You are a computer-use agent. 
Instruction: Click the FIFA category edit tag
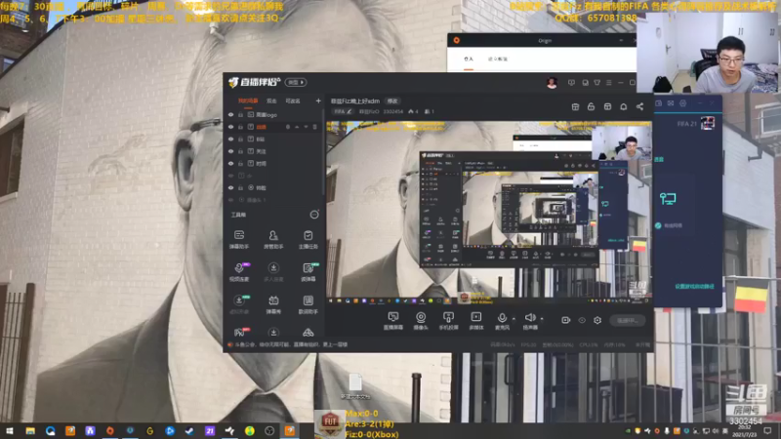tap(343, 112)
